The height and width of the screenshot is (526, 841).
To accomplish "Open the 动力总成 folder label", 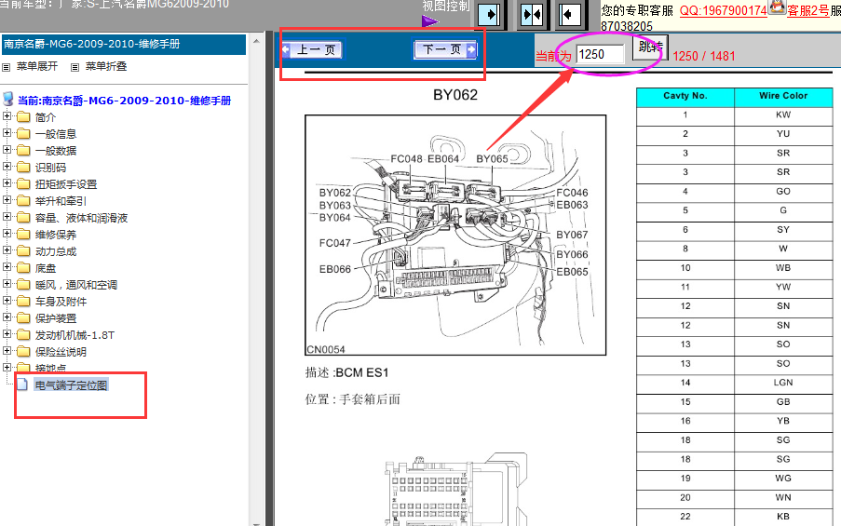I will click(x=56, y=251).
